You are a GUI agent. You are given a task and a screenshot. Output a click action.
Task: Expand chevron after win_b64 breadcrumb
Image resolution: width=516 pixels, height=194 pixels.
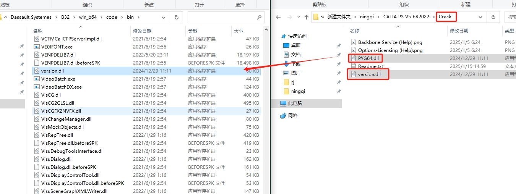pyautogui.click(x=101, y=17)
